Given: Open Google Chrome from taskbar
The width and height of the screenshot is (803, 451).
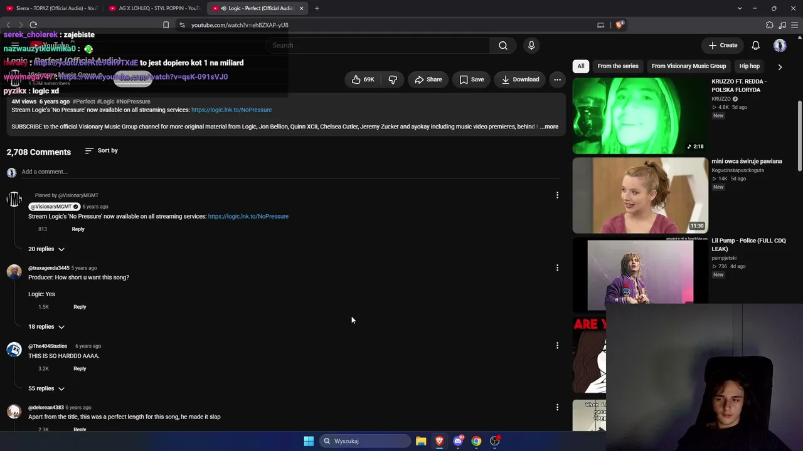Looking at the screenshot, I should click(477, 441).
